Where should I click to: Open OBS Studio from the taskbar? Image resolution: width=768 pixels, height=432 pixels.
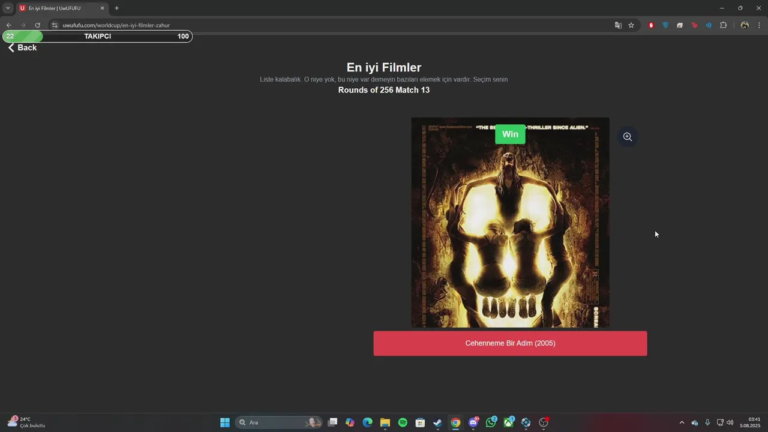544,422
